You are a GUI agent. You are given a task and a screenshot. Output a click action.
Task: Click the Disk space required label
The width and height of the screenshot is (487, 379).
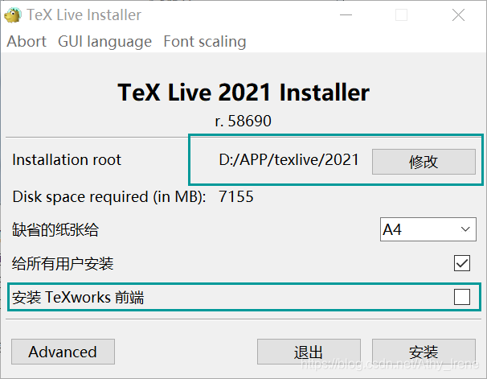109,197
